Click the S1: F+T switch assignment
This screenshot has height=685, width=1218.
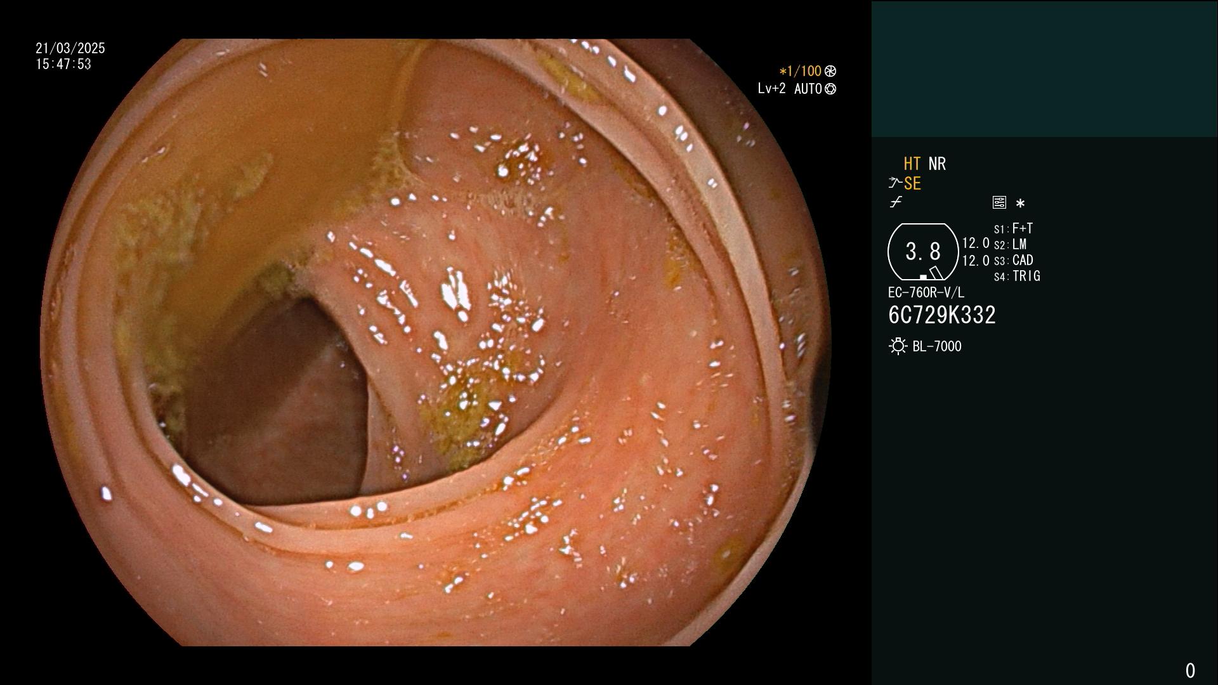1014,228
